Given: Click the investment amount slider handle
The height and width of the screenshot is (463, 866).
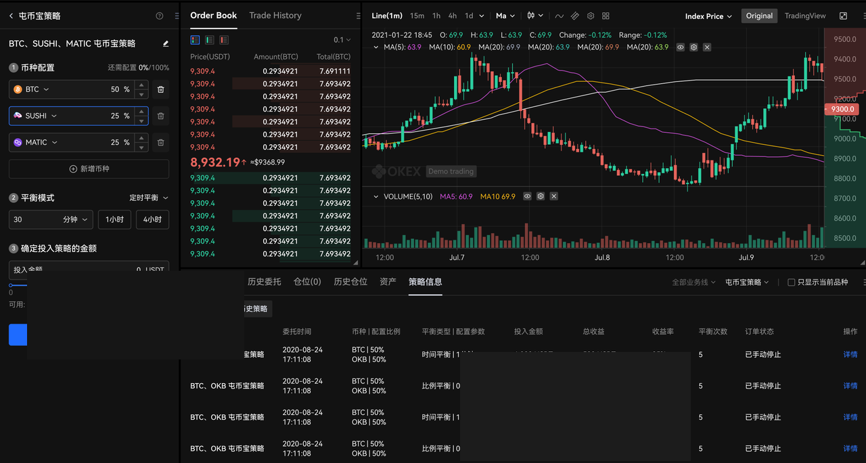Looking at the screenshot, I should click(11, 285).
